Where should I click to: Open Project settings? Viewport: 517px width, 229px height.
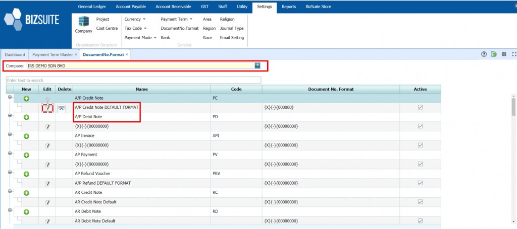point(102,19)
